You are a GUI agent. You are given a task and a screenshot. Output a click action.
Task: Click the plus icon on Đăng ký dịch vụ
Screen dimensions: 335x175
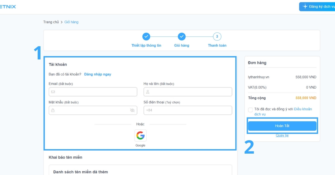(305, 6)
